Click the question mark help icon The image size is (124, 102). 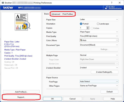tap(112, 3)
